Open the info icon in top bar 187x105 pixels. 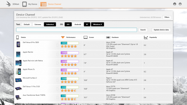coord(175,4)
